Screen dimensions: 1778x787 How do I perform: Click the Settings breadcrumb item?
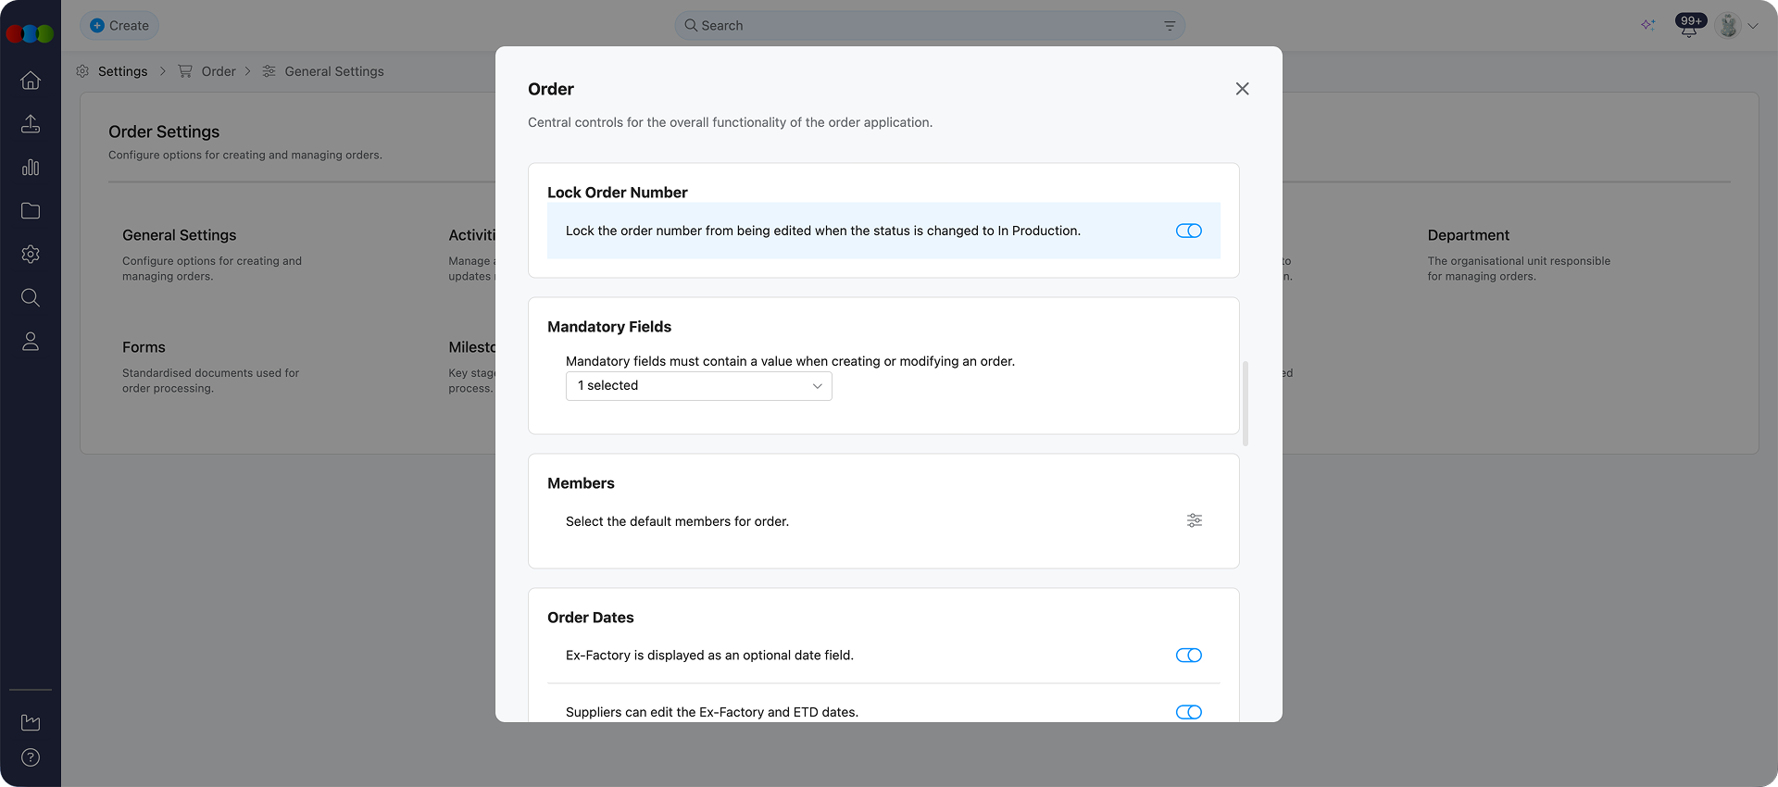pos(122,71)
